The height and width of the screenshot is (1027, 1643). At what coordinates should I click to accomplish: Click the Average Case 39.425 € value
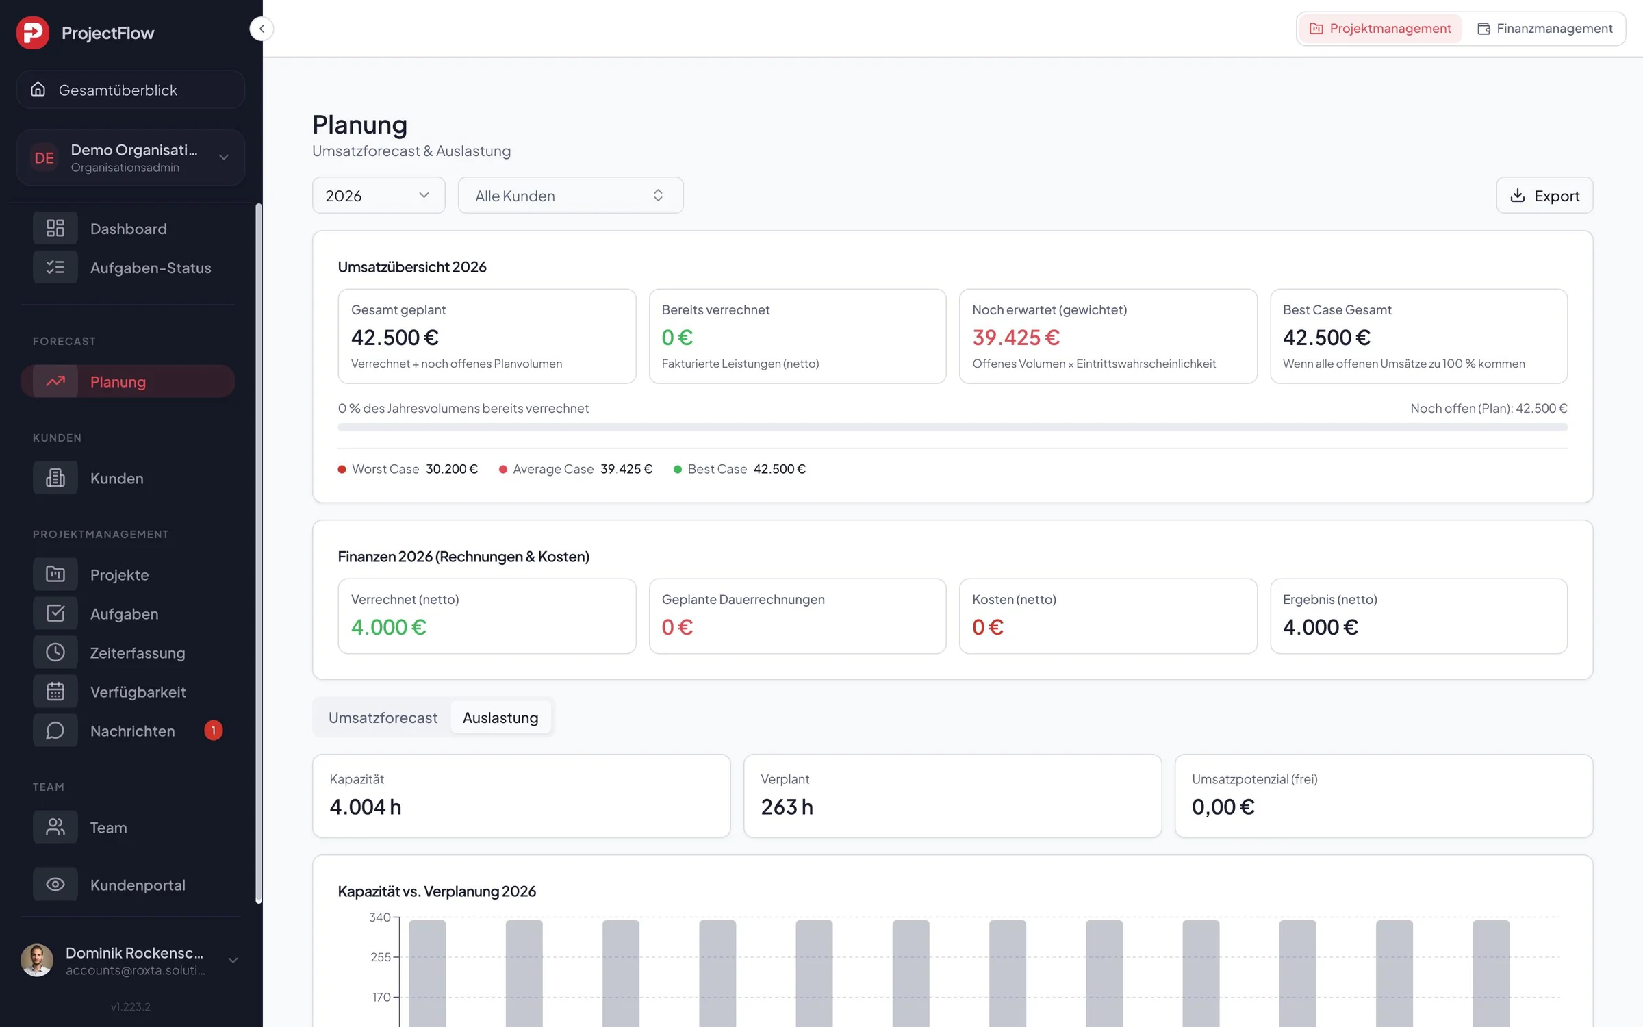626,469
